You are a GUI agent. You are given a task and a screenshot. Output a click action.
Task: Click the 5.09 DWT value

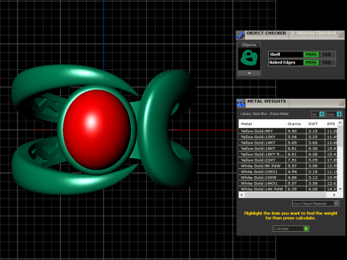tap(313, 160)
